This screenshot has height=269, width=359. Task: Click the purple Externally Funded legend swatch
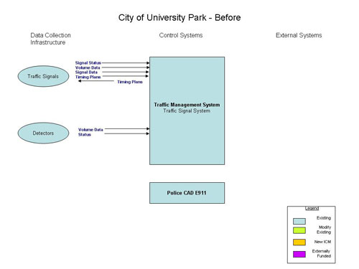point(299,254)
